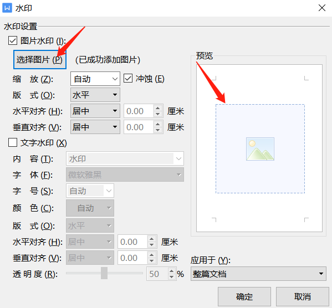Open the 缩放 dropdown set to 自动
The height and width of the screenshot is (308, 332).
coord(95,79)
